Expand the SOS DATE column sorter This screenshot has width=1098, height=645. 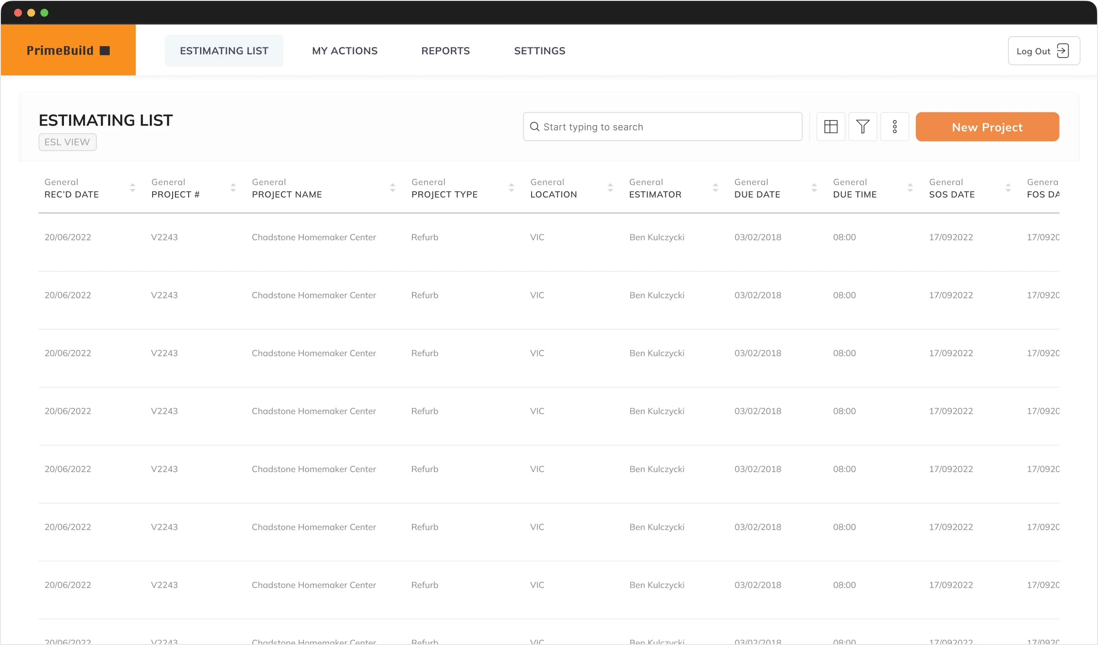coord(1008,188)
